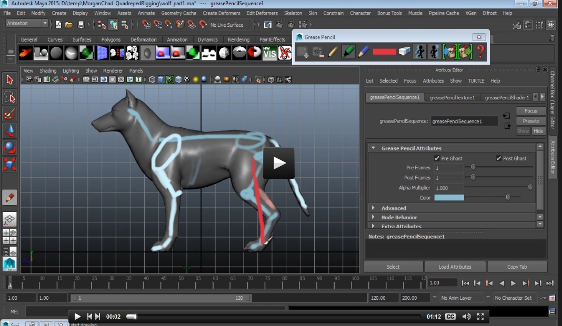562x326 pixels.
Task: Activate the Rotate tool sphere icon
Action: pos(9,148)
